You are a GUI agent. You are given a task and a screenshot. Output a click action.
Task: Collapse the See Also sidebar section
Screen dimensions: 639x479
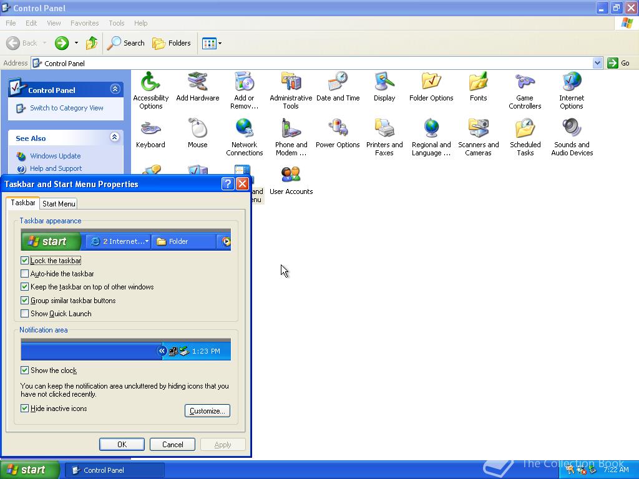[115, 137]
